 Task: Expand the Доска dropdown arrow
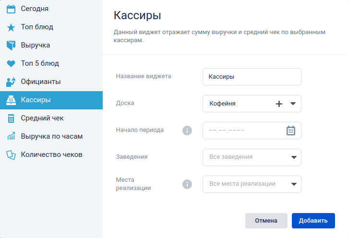point(293,104)
